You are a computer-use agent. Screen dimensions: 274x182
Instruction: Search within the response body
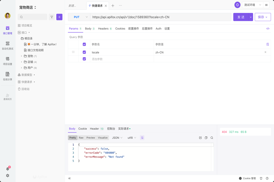(x=212, y=138)
